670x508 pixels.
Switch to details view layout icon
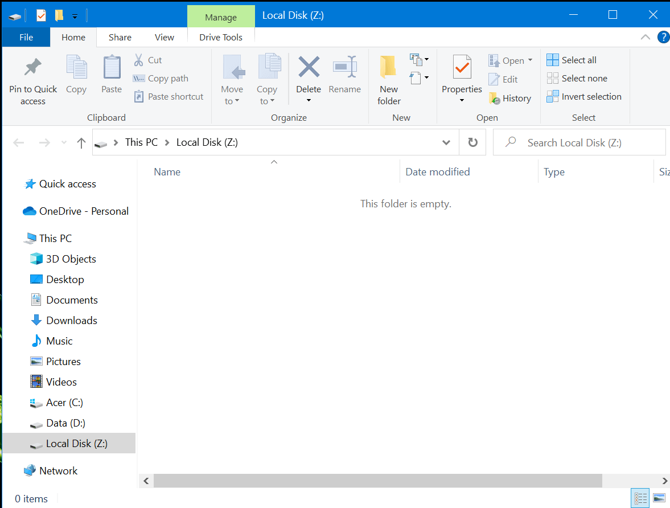pyautogui.click(x=641, y=498)
